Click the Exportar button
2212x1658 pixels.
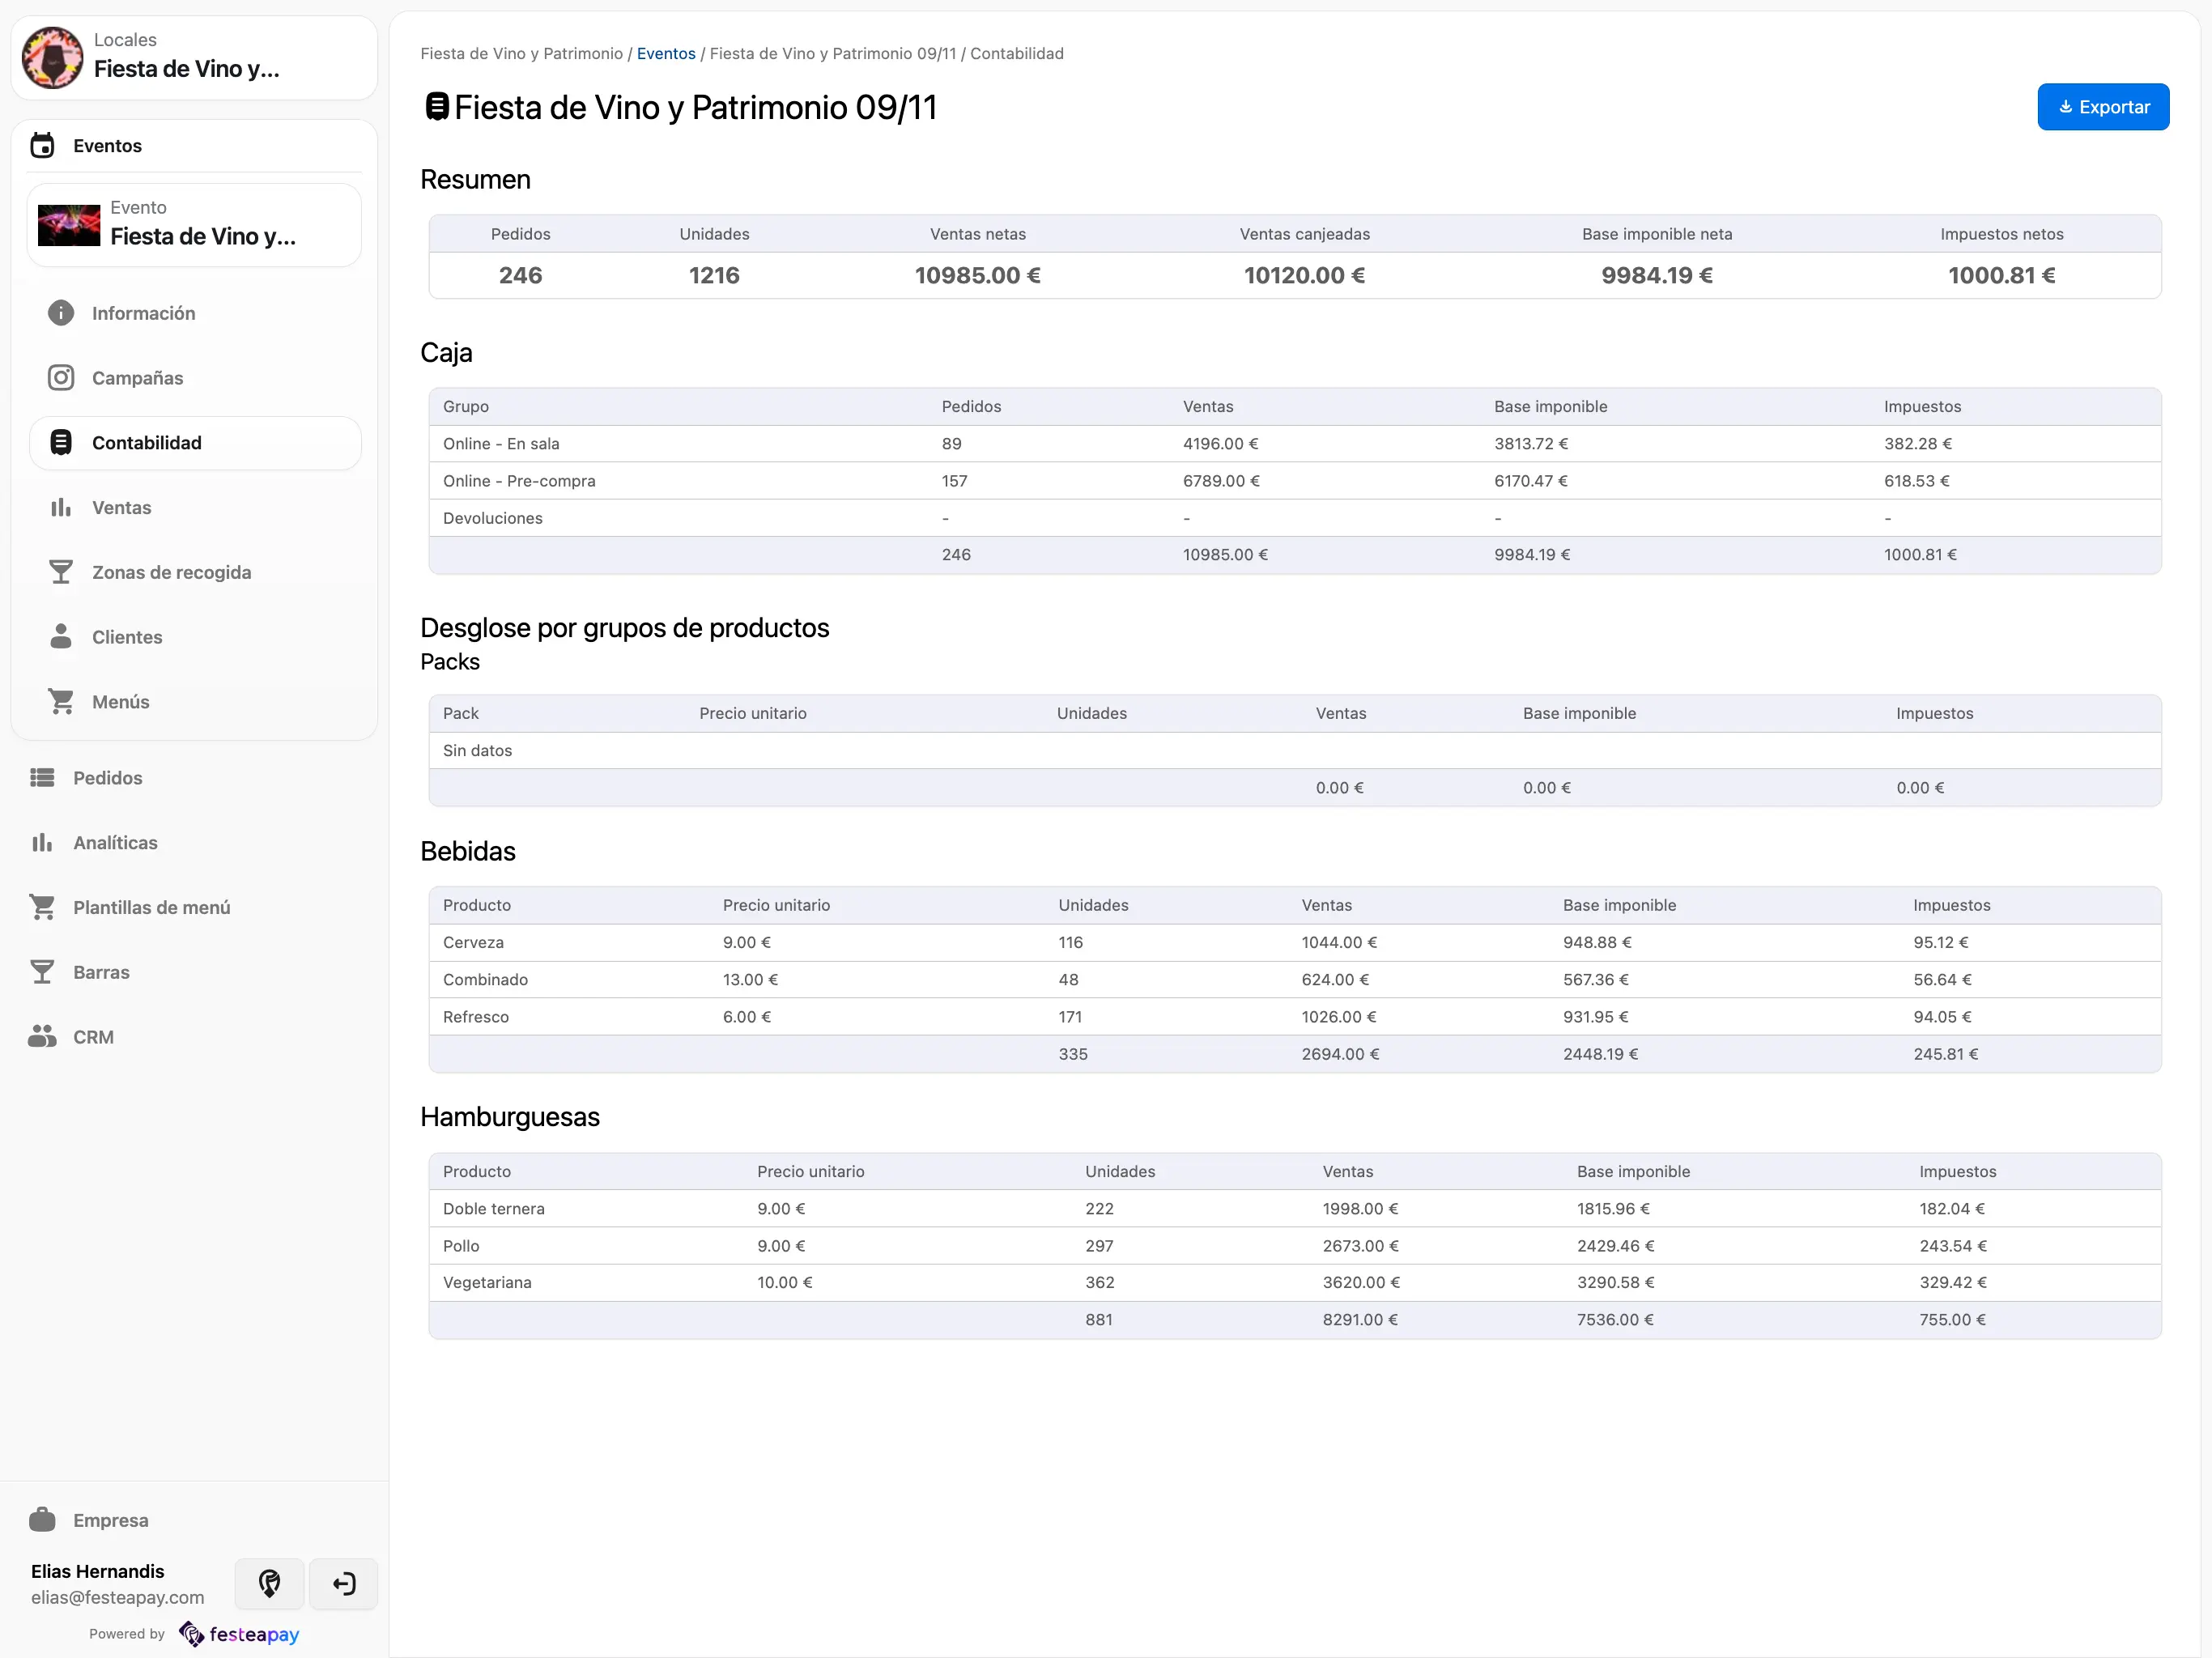click(x=2103, y=107)
